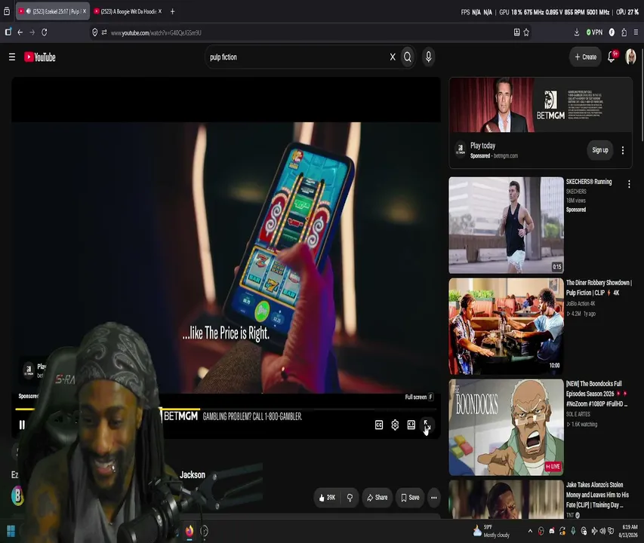Bookmark this page with the star
Image resolution: width=644 pixels, height=543 pixels.
click(526, 32)
